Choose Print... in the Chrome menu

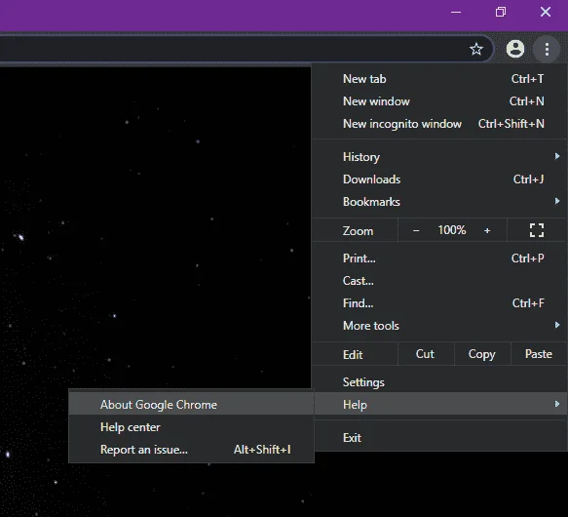click(440, 258)
